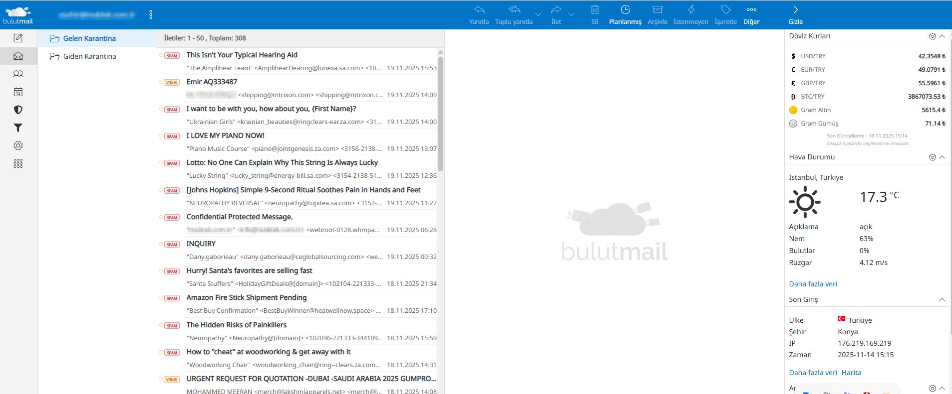Screen dimensions: 952x394
Task: Click the message list scroll up arrow
Action: point(440,52)
